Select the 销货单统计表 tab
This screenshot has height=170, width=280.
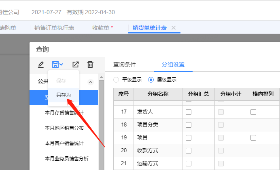click(150, 28)
